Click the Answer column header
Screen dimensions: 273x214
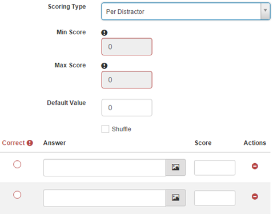(54, 143)
